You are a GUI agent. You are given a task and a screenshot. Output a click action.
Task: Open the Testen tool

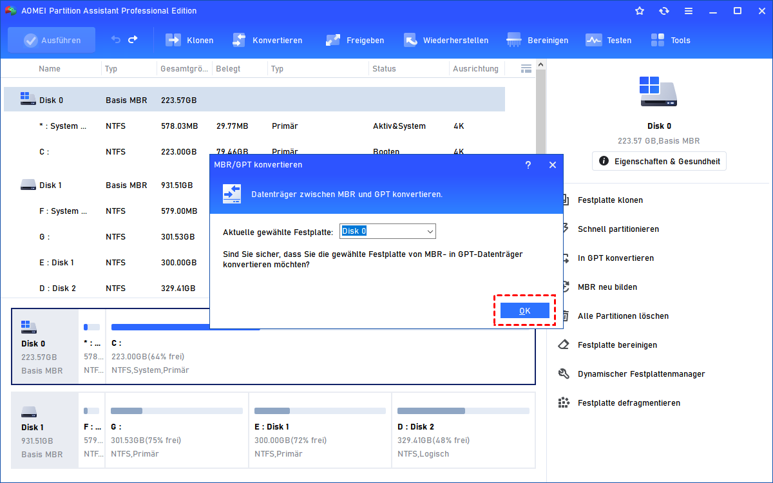point(593,40)
